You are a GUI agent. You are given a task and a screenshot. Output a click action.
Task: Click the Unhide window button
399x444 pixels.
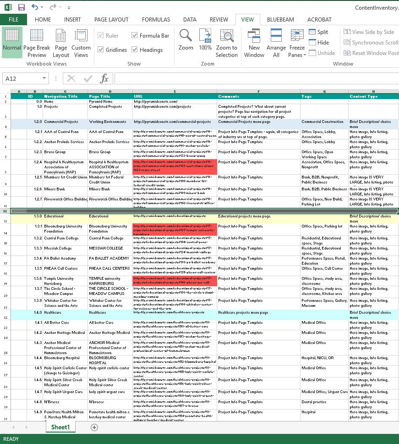click(x=322, y=53)
